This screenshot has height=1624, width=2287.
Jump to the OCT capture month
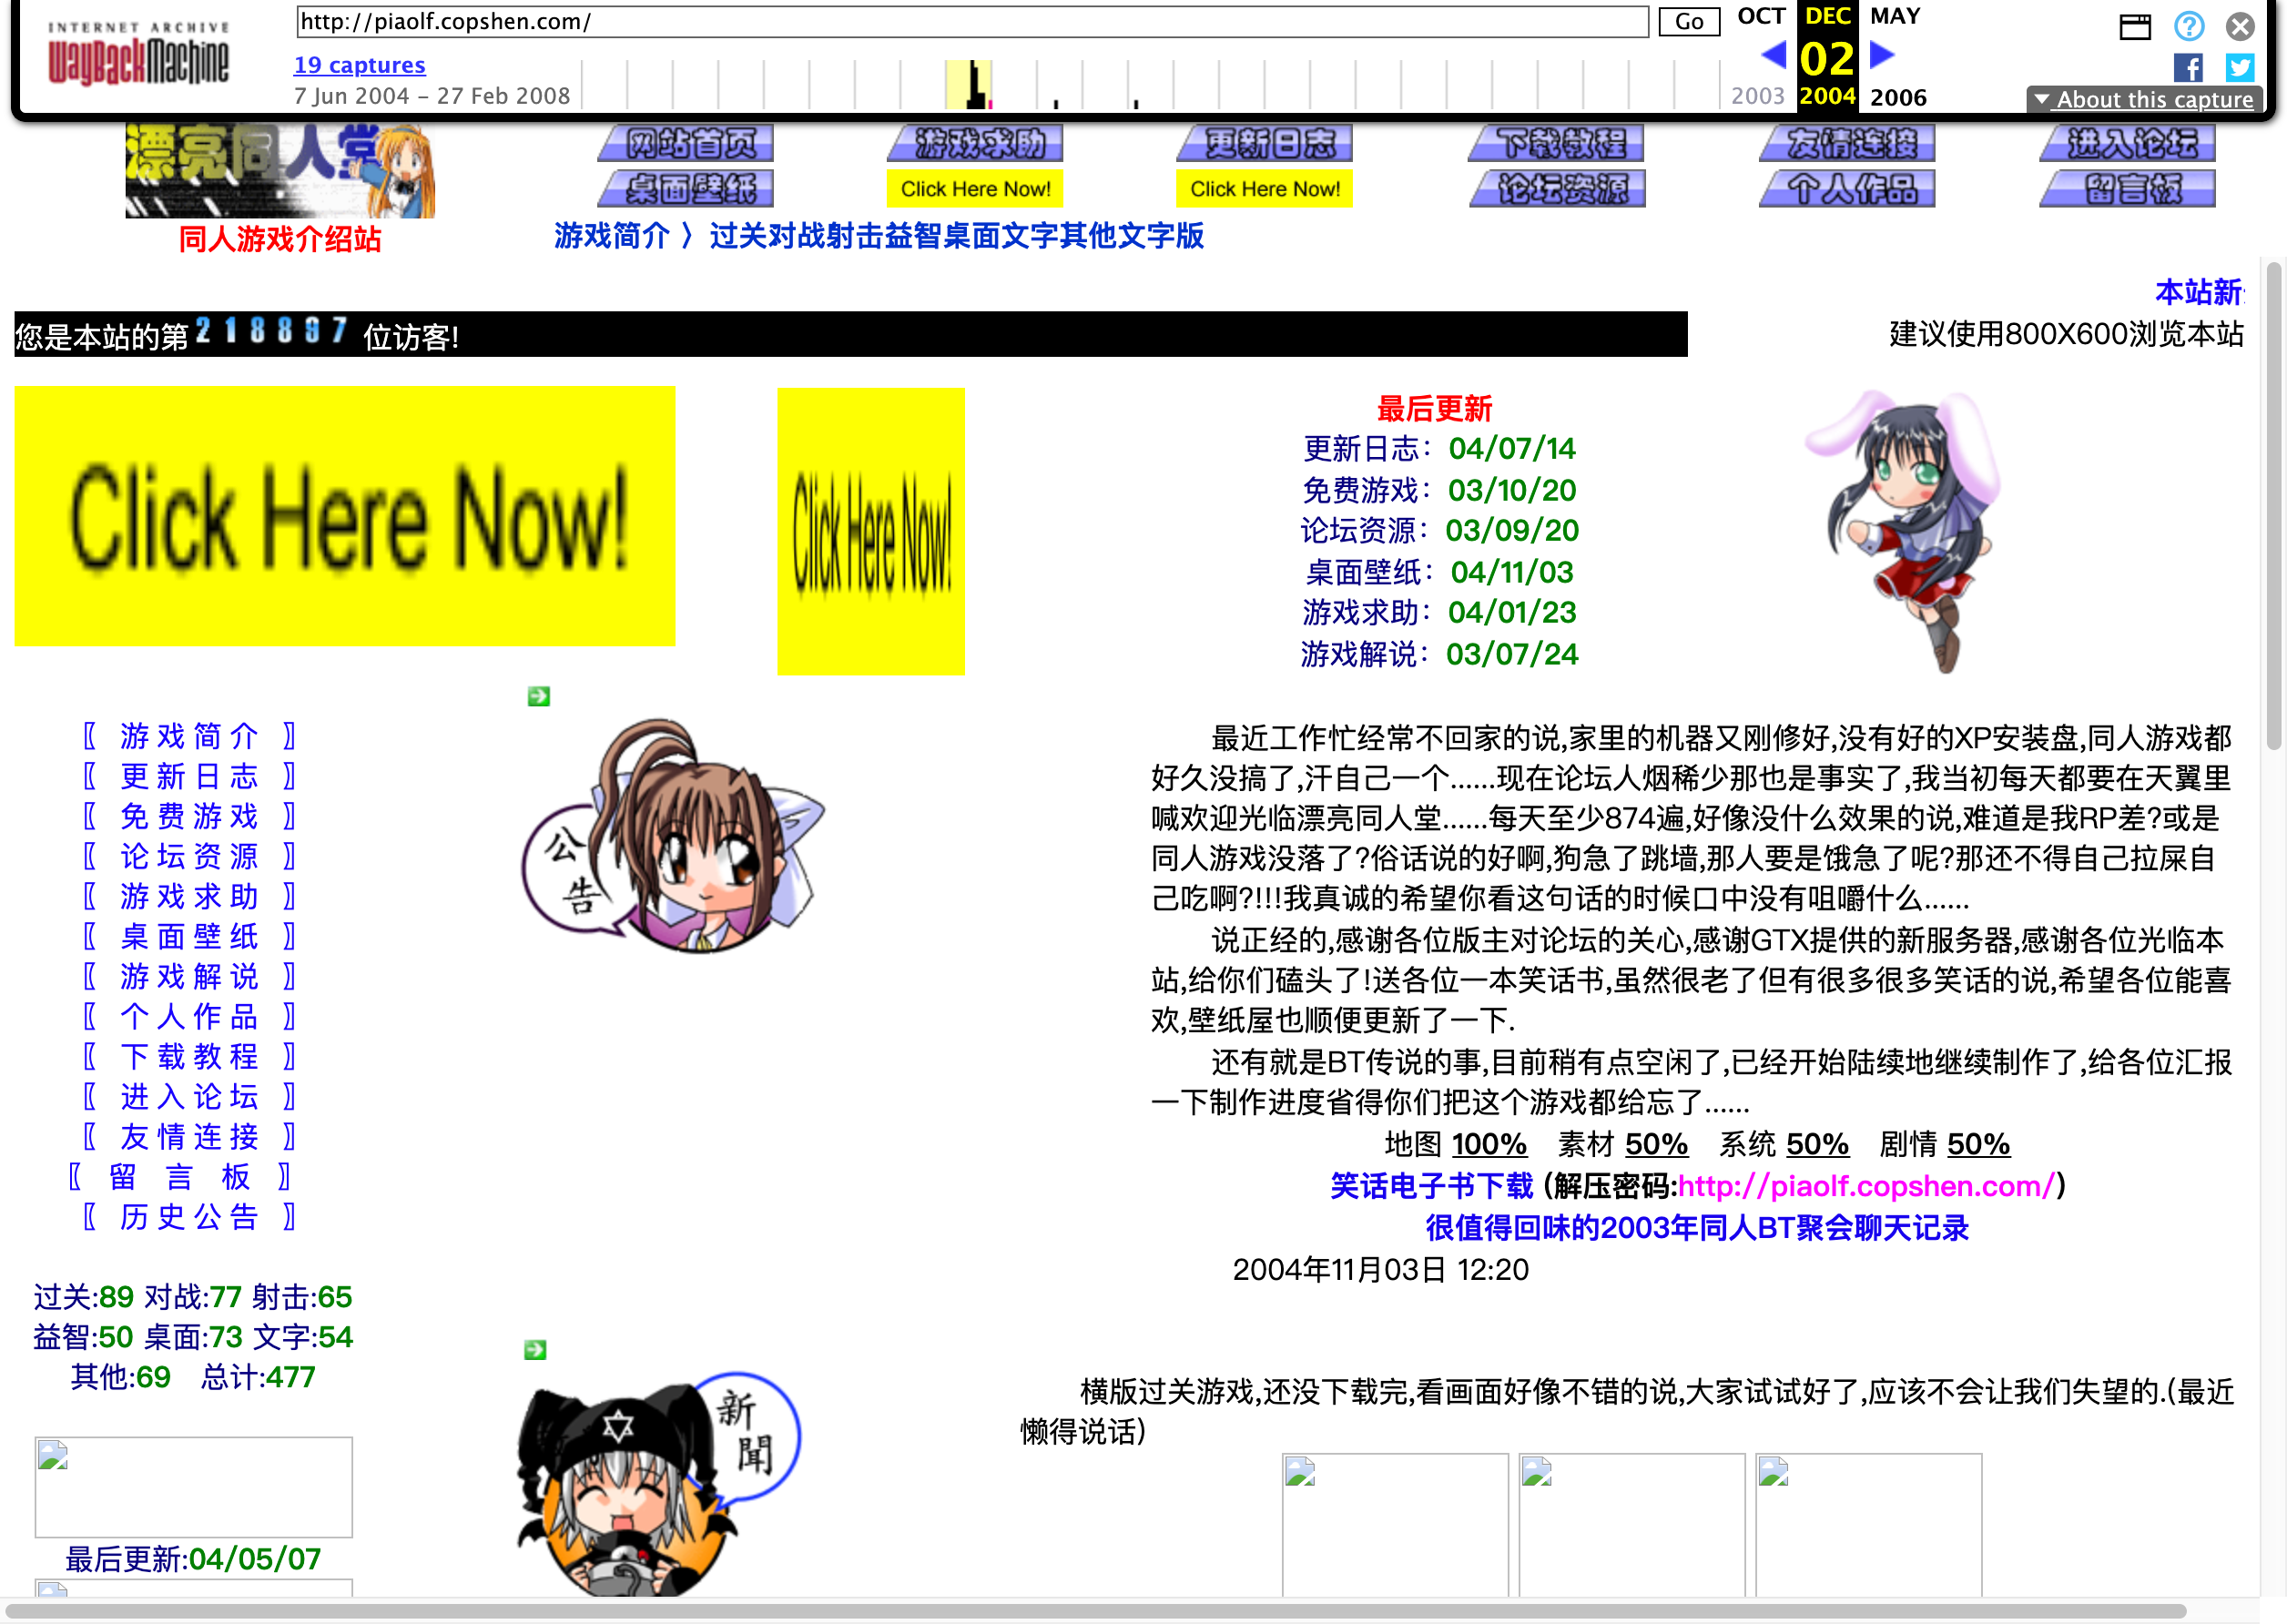(1761, 16)
